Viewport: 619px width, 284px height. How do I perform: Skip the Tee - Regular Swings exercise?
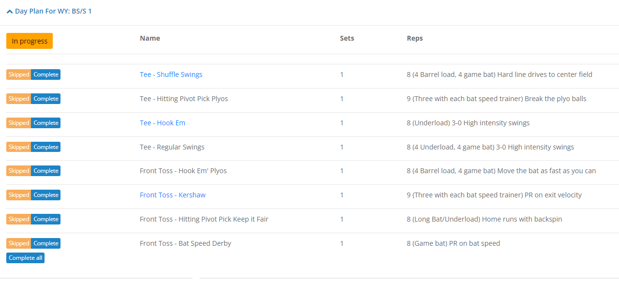19,147
